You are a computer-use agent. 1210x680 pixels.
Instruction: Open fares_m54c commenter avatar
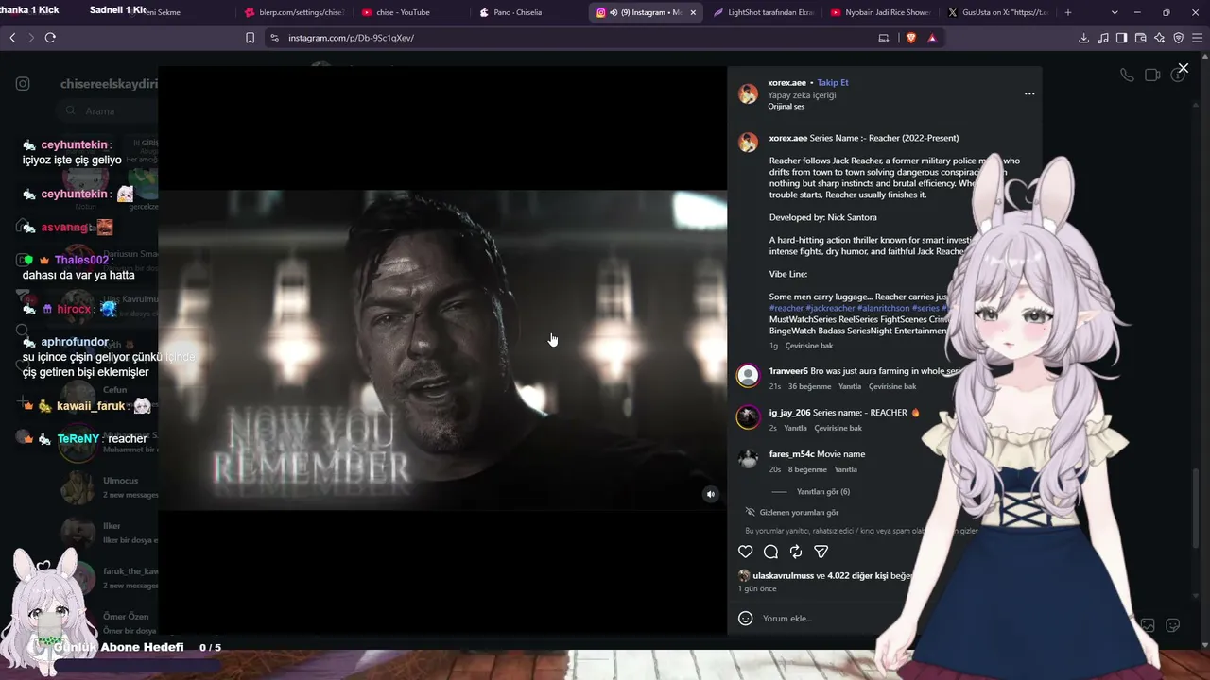(x=748, y=459)
